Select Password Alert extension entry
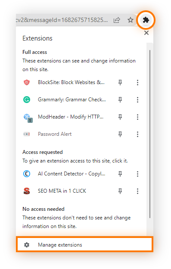The image size is (171, 269). click(x=55, y=134)
